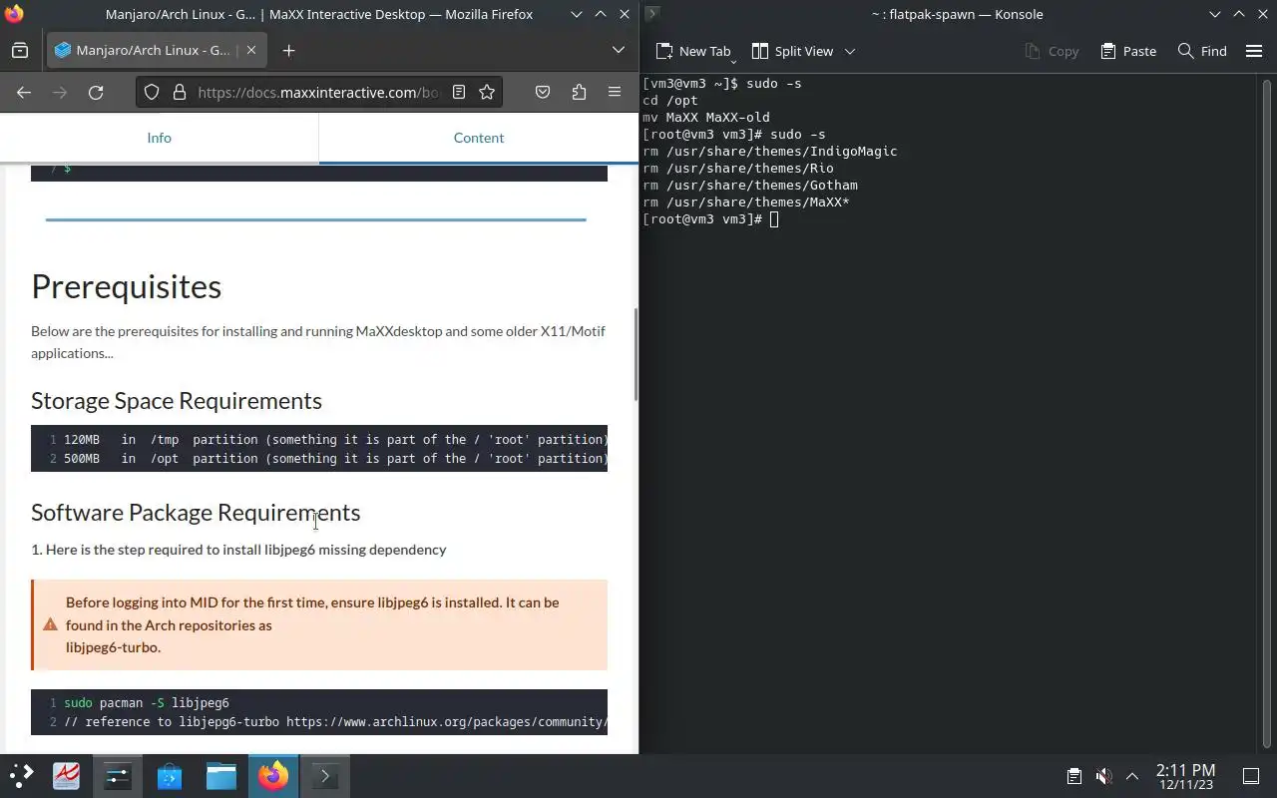Click the Konsole terminal prompt cursor

(x=774, y=219)
